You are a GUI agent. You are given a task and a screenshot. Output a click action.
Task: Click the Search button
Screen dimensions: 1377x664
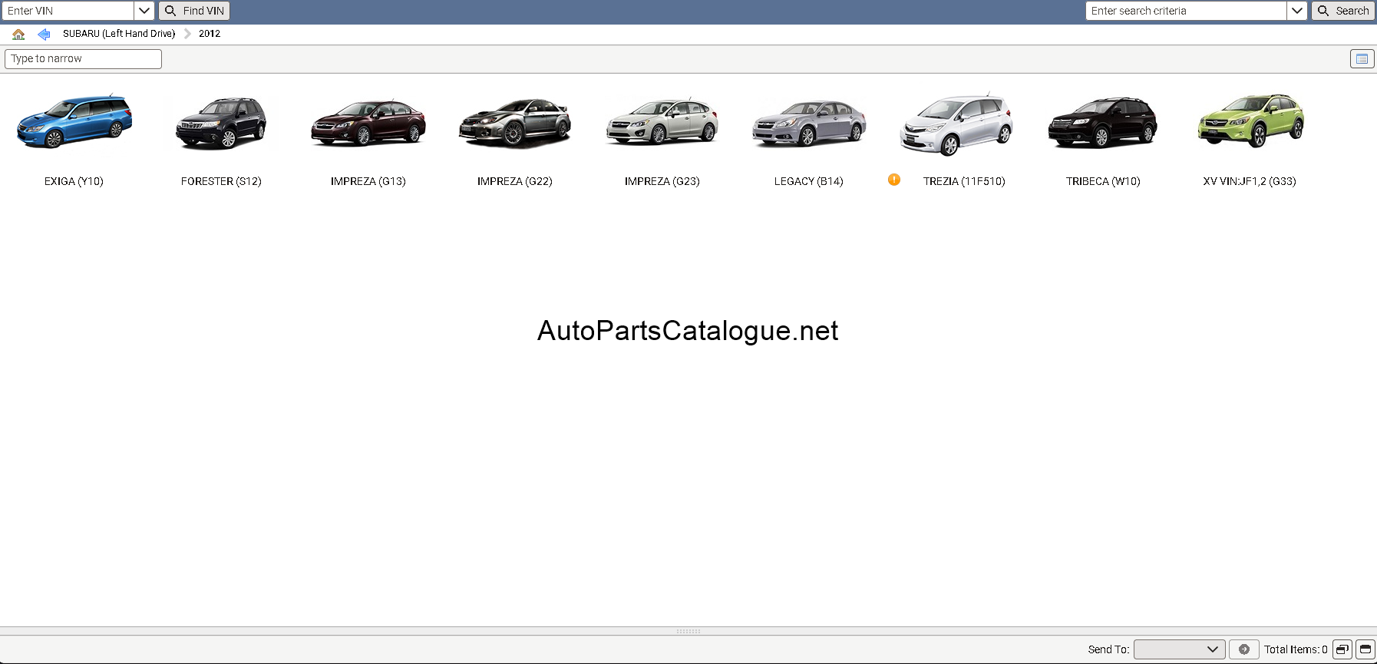[1342, 11]
